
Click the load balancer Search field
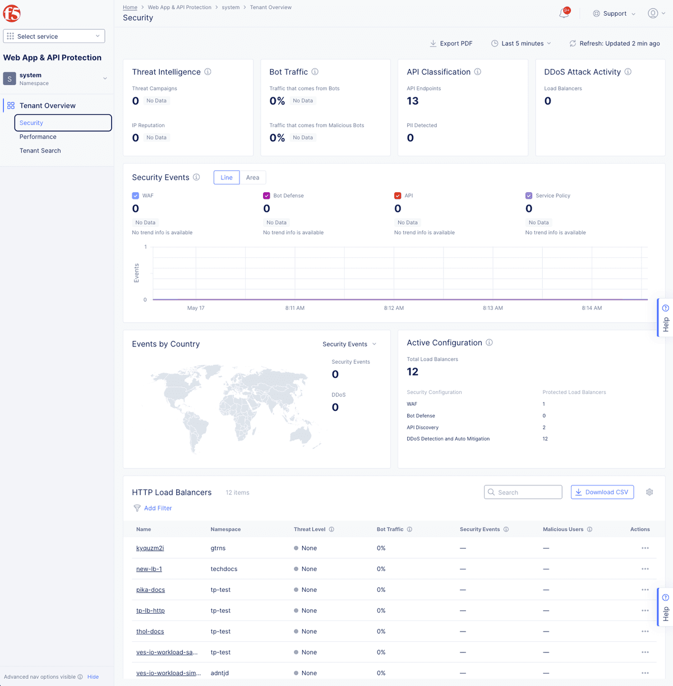pyautogui.click(x=523, y=492)
